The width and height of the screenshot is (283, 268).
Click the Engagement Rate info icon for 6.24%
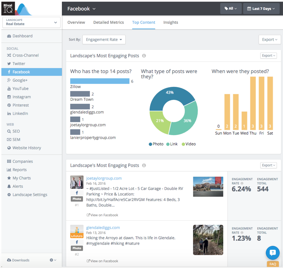click(242, 183)
